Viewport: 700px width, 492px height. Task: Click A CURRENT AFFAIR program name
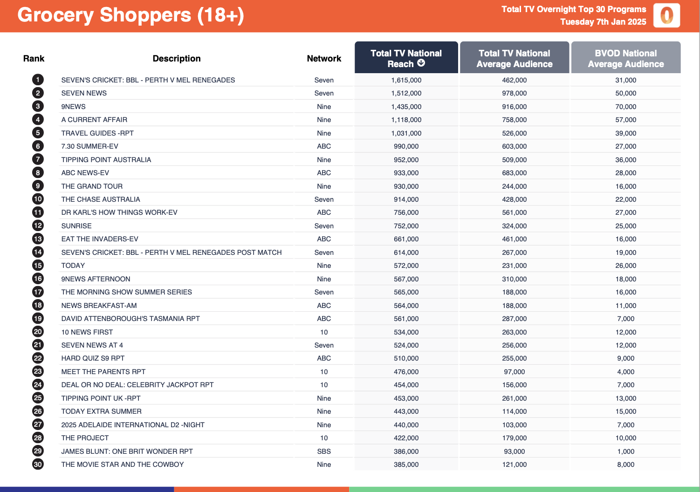click(94, 120)
